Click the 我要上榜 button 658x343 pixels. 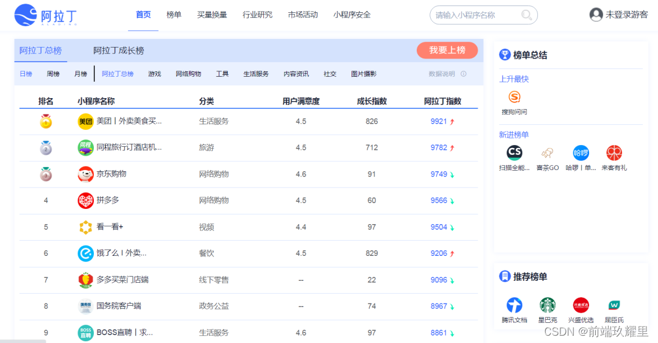point(447,50)
